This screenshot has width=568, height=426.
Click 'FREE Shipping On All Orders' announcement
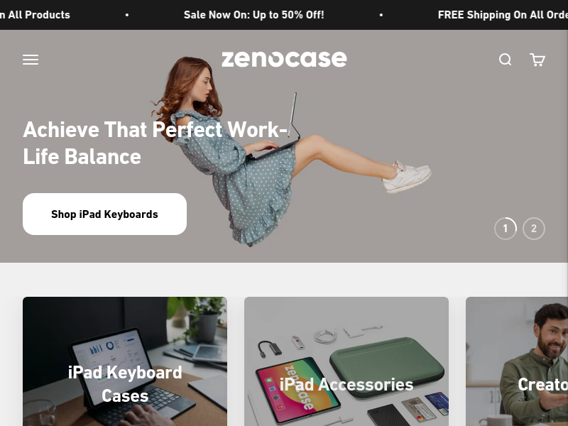point(503,15)
